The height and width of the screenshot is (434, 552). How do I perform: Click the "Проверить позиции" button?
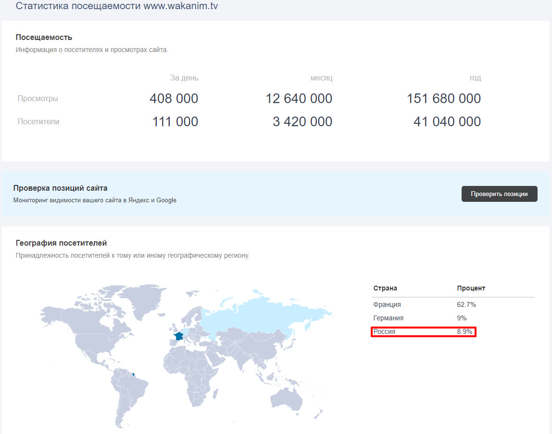tap(499, 194)
